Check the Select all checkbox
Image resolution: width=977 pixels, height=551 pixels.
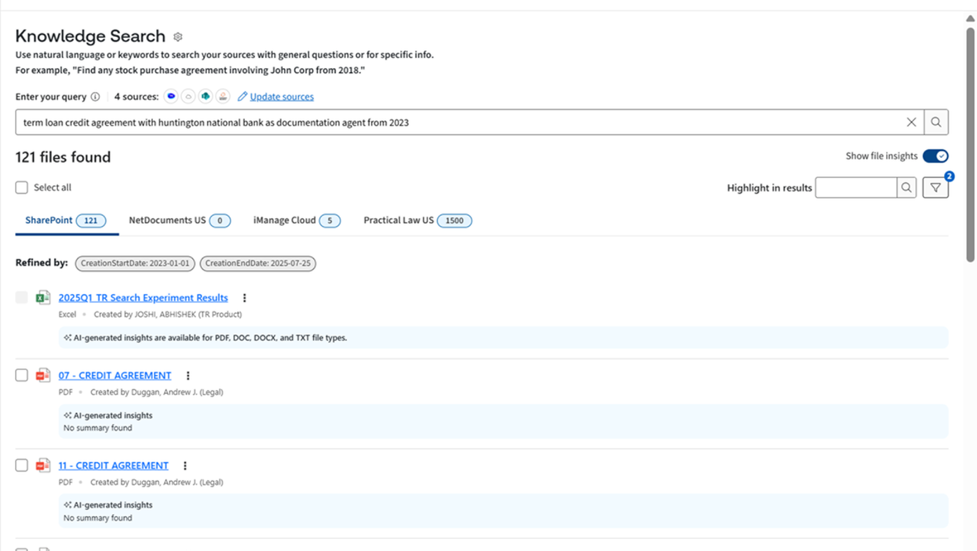click(22, 188)
